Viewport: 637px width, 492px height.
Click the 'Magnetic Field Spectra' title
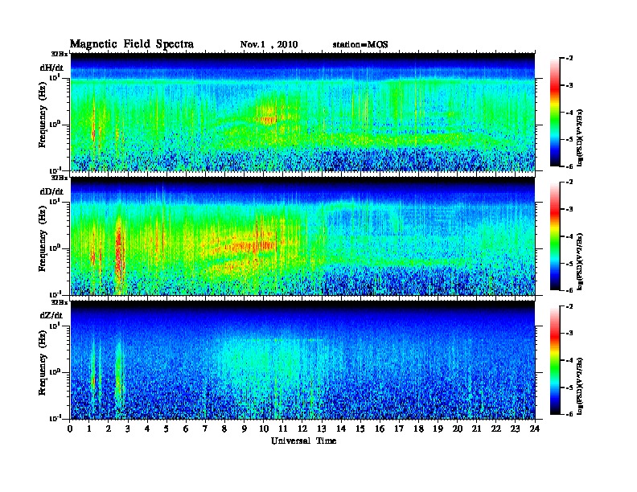(x=132, y=44)
